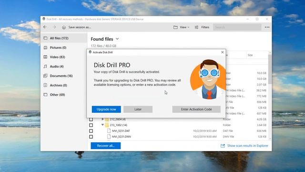Select the Video (83) category
The image size is (305, 172).
pyautogui.click(x=64, y=57)
